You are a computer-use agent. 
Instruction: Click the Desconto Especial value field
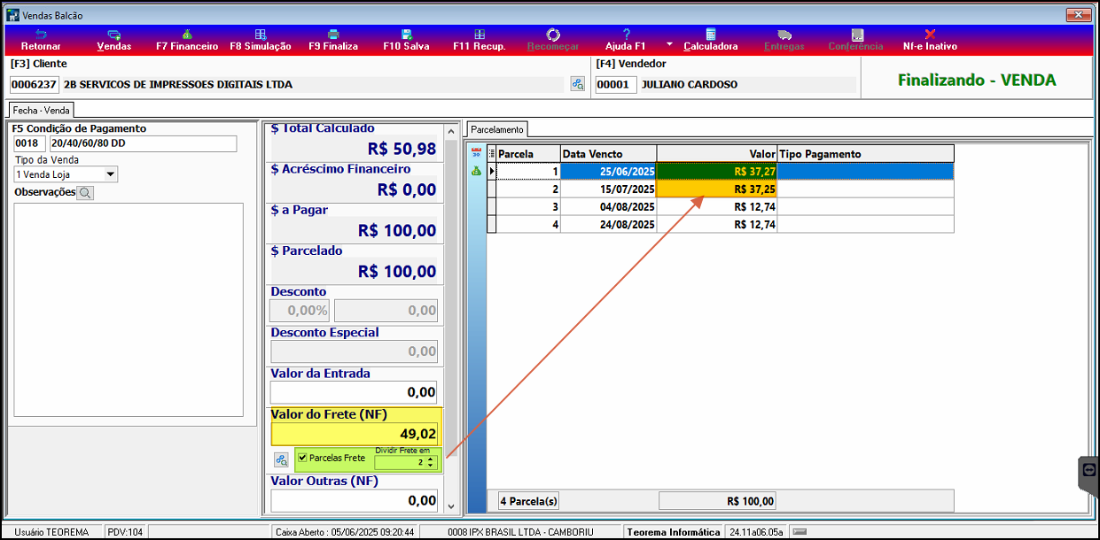pos(355,351)
